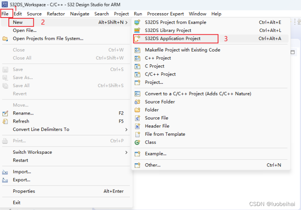The image size is (301, 210).
Task: Click Convert to a C/C++ Project icon
Action: (137, 94)
